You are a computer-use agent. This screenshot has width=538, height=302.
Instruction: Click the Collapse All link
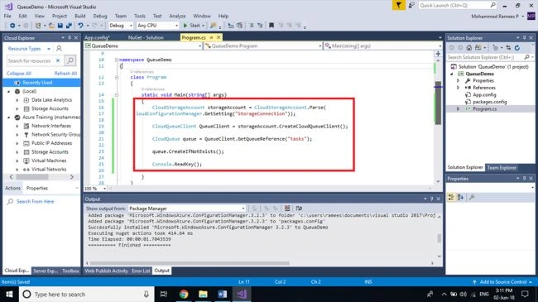click(x=19, y=73)
